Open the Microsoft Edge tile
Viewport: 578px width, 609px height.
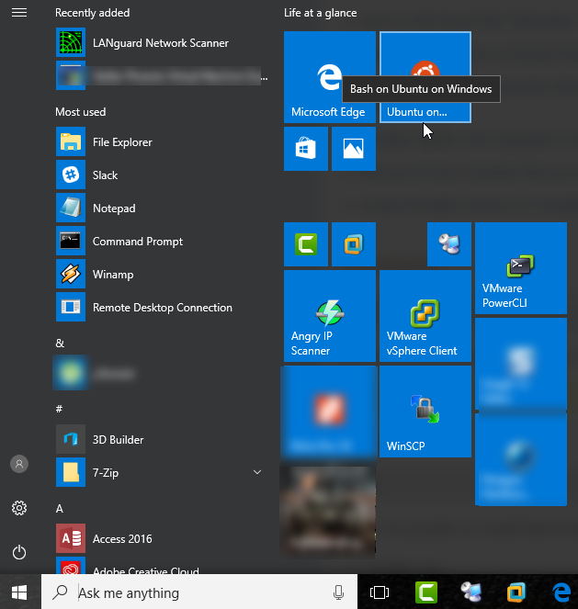coord(330,77)
